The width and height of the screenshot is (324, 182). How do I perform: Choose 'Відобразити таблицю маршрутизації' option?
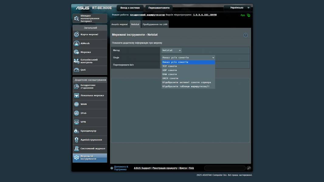pyautogui.click(x=188, y=86)
